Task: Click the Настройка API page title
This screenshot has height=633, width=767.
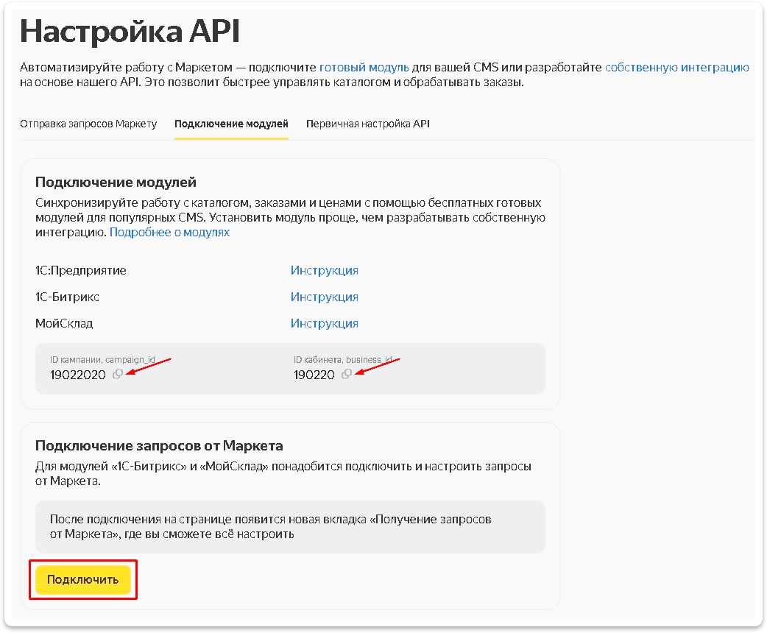Action: tap(130, 31)
